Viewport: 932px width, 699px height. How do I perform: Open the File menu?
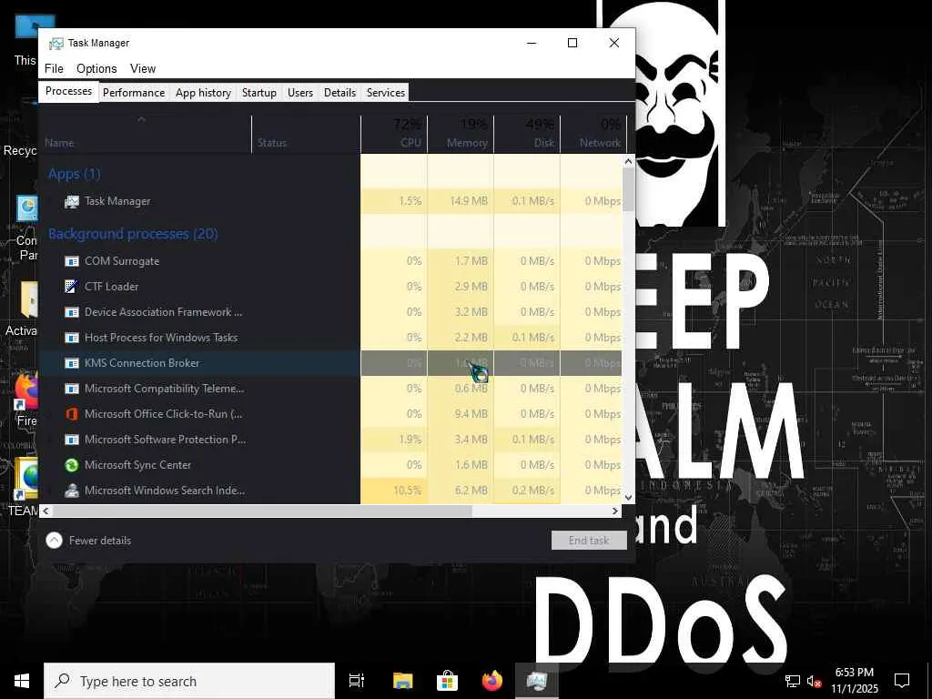pos(54,69)
